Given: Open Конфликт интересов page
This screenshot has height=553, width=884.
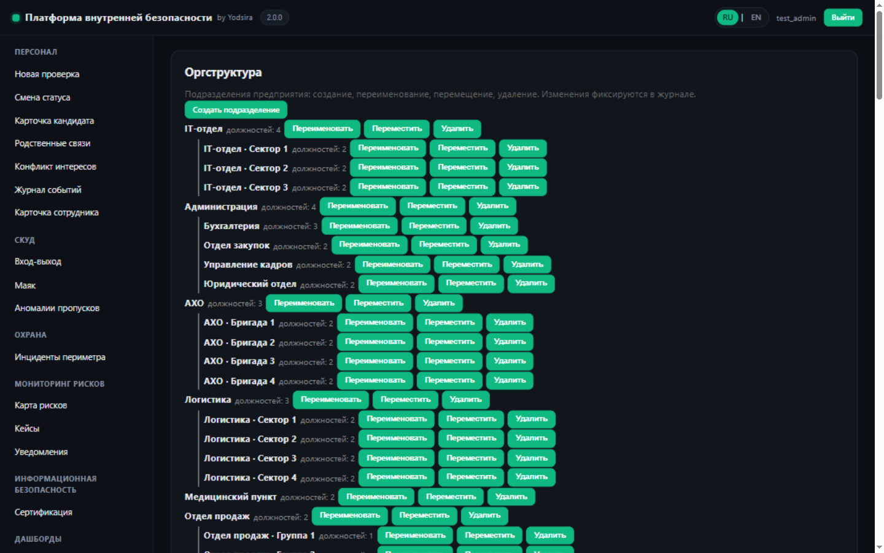Looking at the screenshot, I should coord(55,167).
